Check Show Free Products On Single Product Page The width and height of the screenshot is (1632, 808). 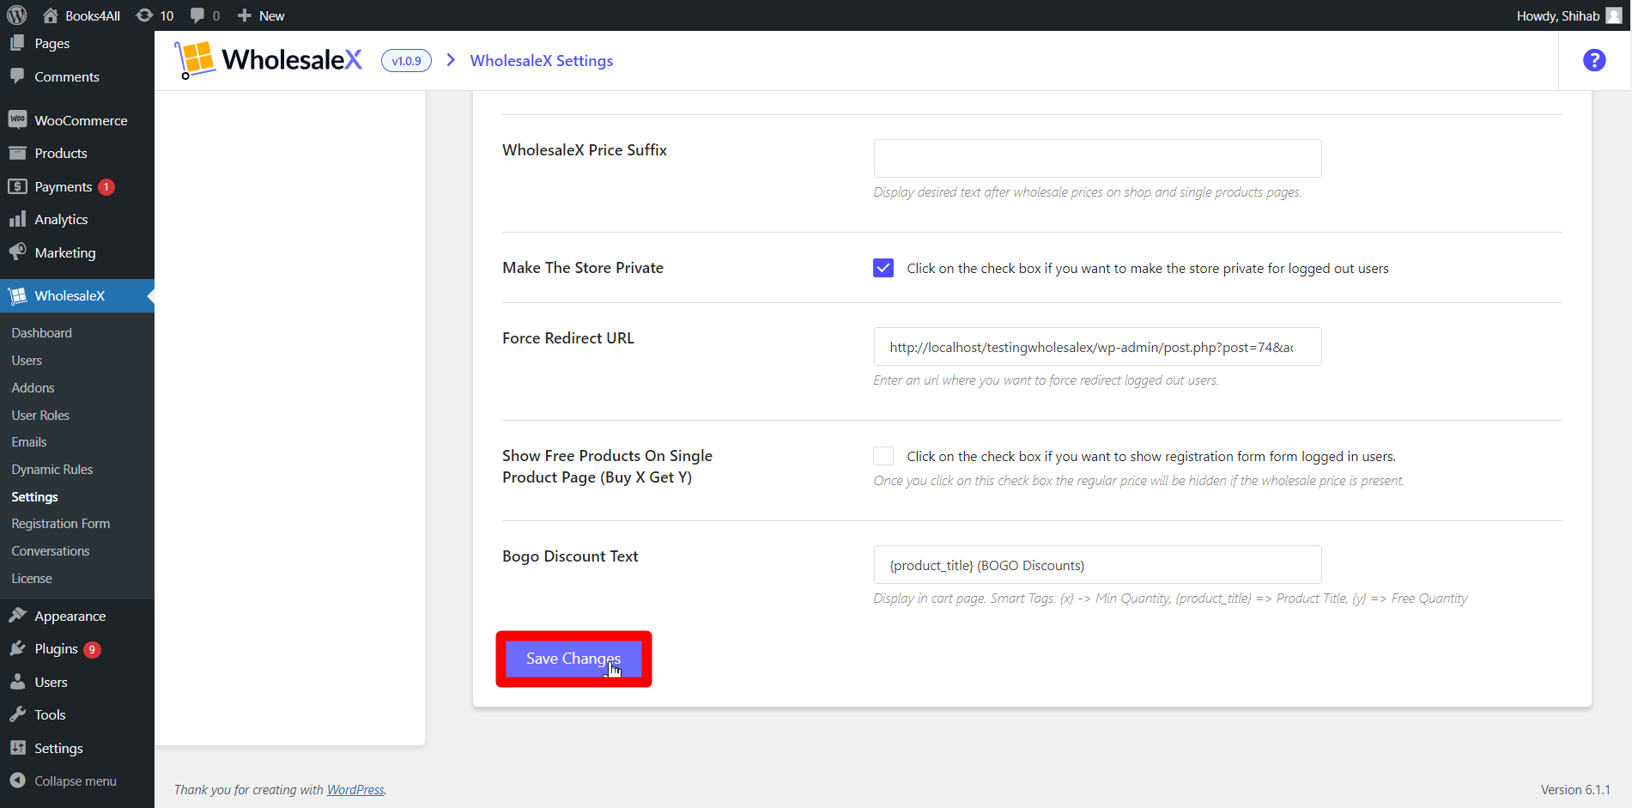tap(883, 456)
